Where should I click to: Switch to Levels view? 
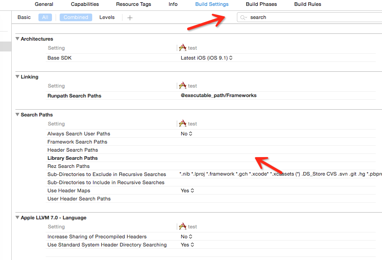coord(107,17)
